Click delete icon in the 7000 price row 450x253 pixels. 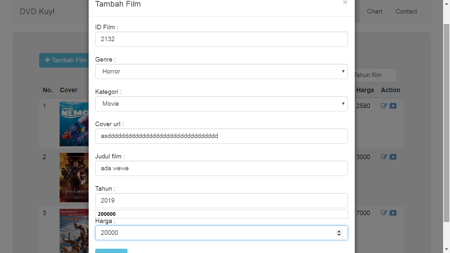(393, 213)
